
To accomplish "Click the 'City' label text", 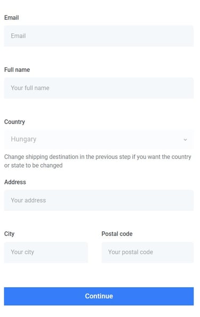I will point(9,234).
